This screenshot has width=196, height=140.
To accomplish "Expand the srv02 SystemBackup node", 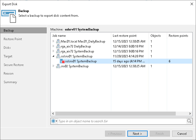I will click(x=53, y=66).
